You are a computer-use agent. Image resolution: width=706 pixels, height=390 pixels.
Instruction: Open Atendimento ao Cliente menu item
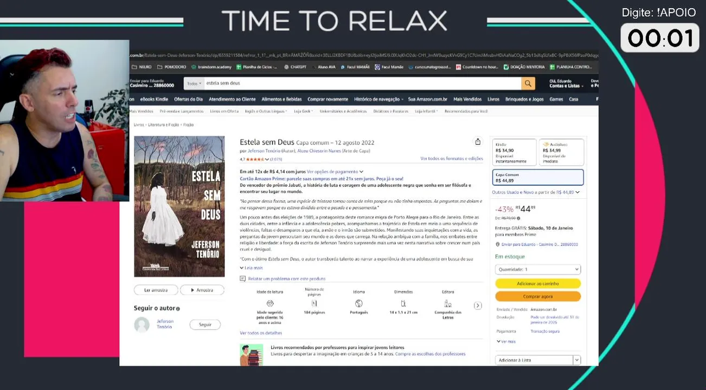[x=232, y=99]
